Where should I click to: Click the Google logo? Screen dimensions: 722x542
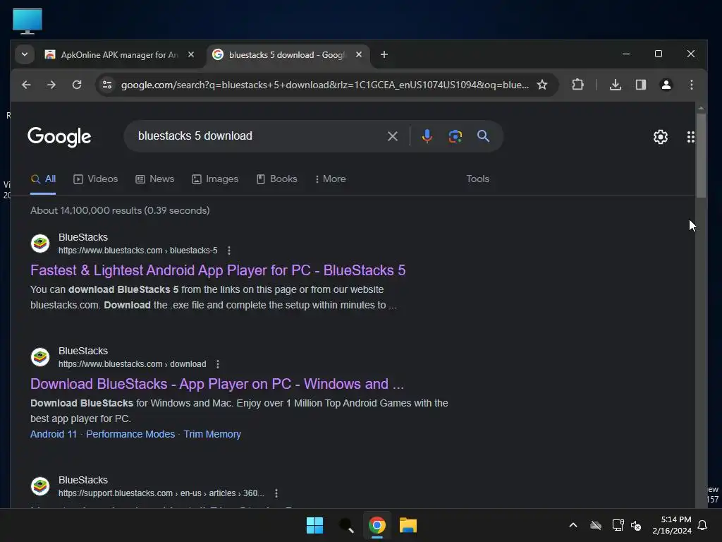[59, 137]
